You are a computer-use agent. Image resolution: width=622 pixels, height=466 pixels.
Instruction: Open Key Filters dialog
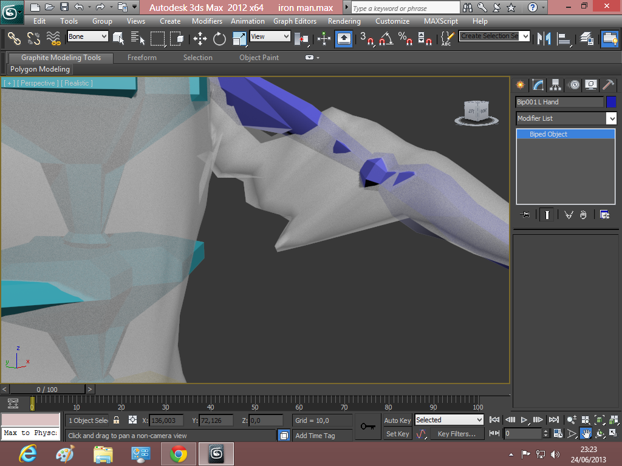pos(457,434)
